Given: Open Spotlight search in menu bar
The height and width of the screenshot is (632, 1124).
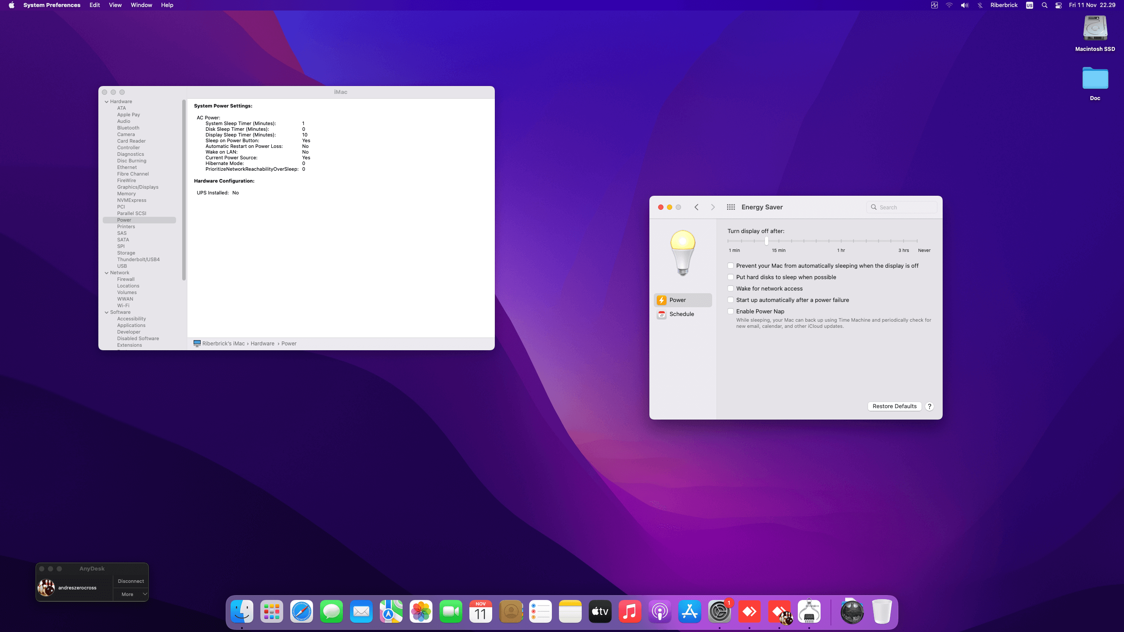Looking at the screenshot, I should tap(1045, 5).
